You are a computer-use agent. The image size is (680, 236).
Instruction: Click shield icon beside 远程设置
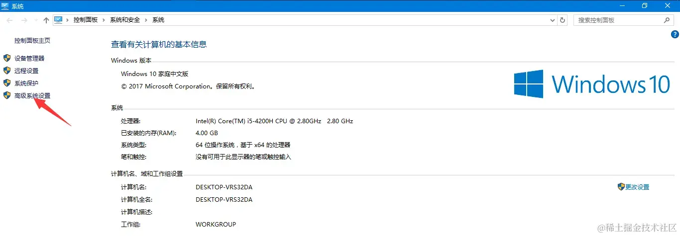7,71
